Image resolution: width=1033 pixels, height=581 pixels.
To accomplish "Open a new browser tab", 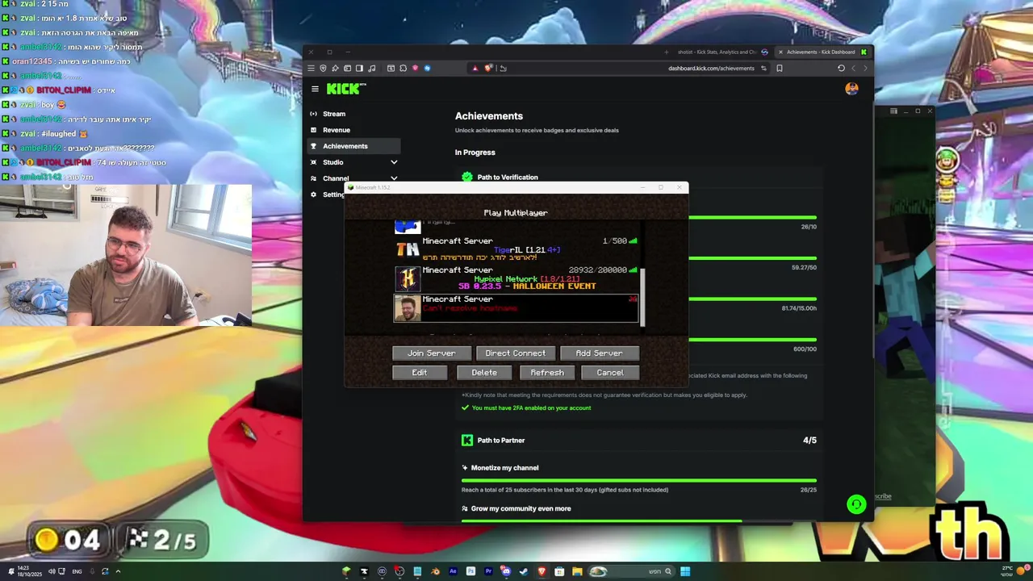I will click(x=666, y=52).
